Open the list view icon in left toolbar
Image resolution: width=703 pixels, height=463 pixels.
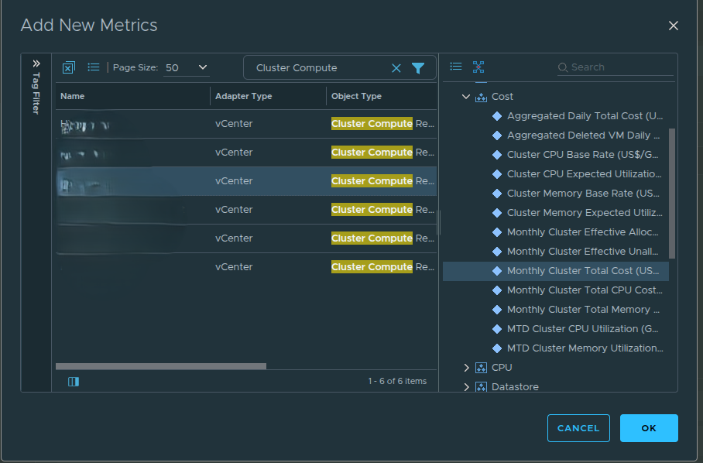93,67
